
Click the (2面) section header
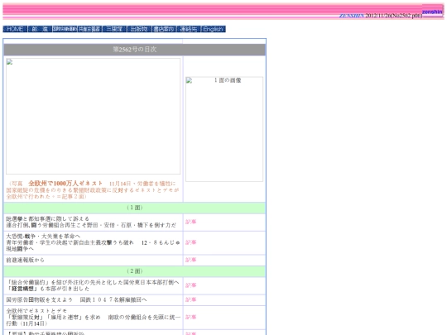tap(135, 271)
